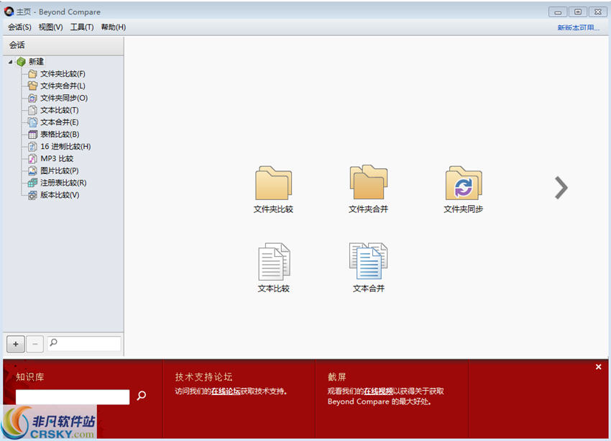Collapse the 新建 tree node

tap(9, 61)
